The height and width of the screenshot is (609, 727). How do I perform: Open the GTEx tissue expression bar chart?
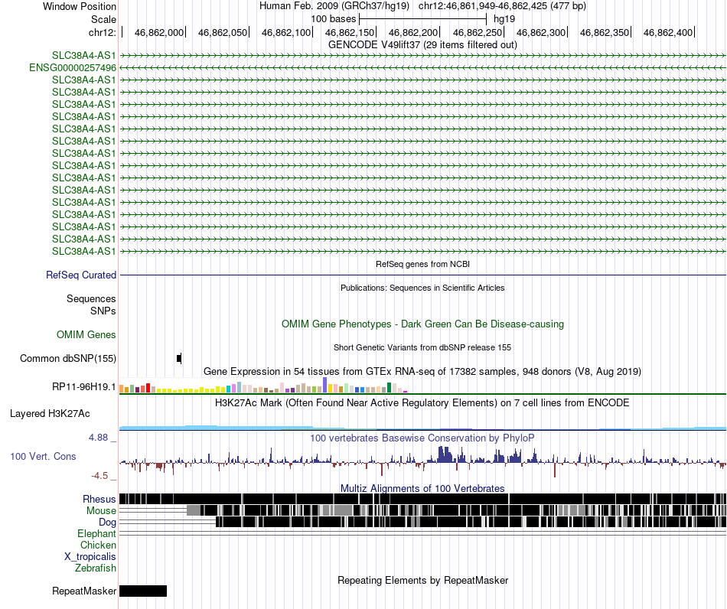tap(263, 386)
